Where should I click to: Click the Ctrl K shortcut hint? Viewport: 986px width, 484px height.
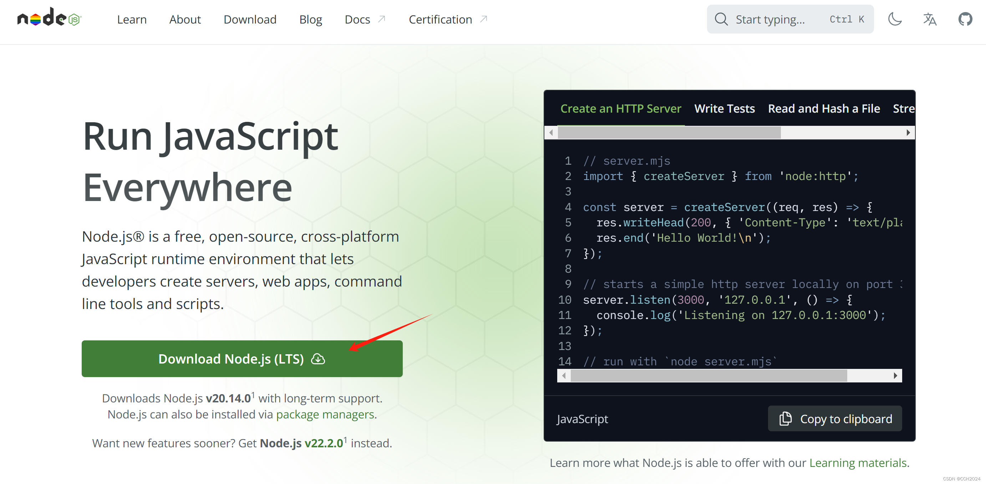click(847, 19)
